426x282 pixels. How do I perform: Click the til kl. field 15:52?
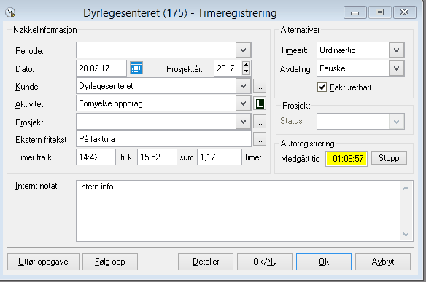157,157
